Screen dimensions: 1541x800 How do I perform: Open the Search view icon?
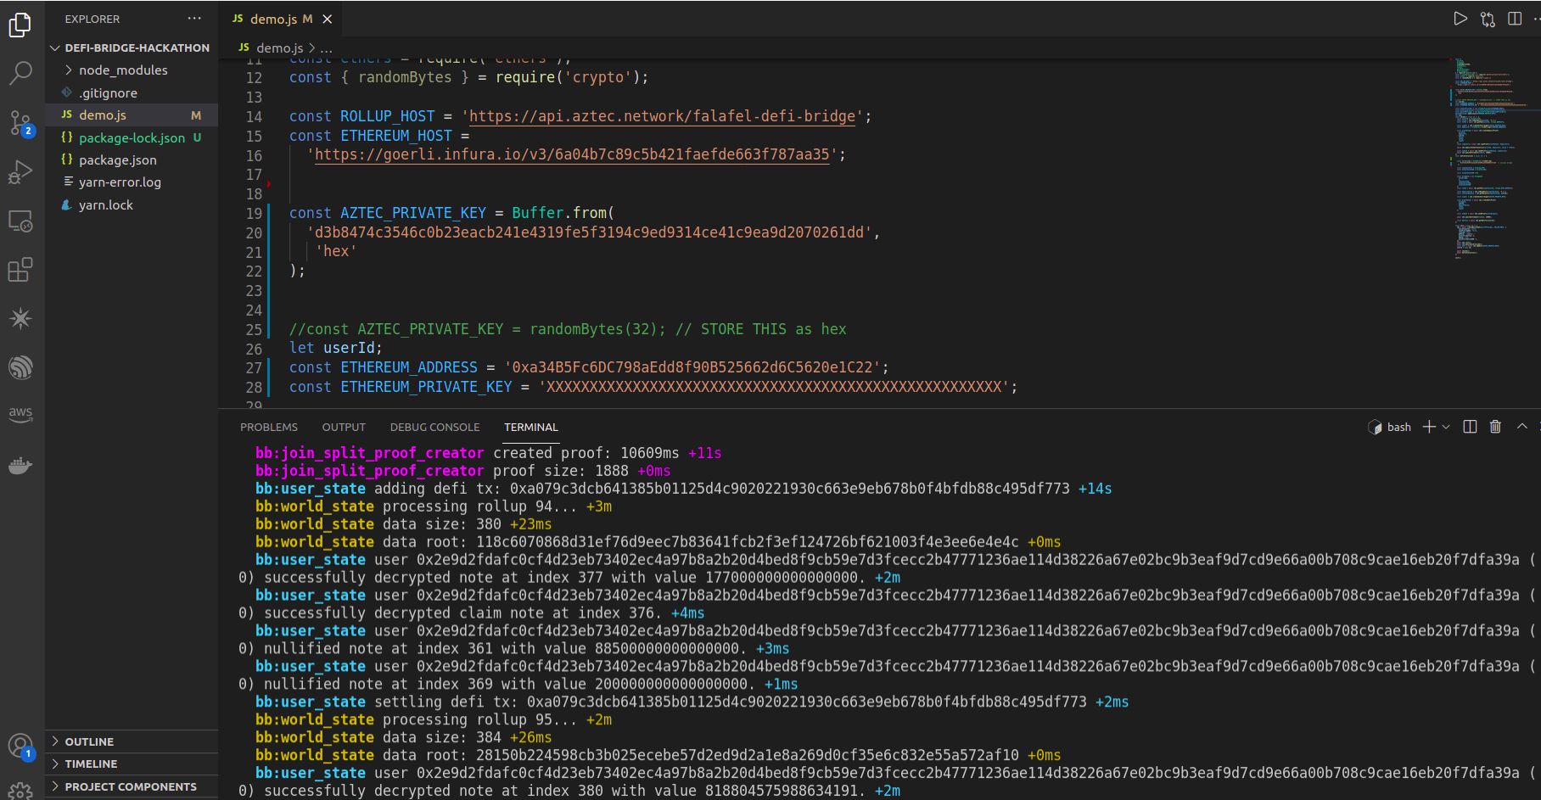coord(20,73)
